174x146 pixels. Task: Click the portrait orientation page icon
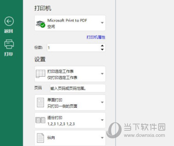click(40, 138)
